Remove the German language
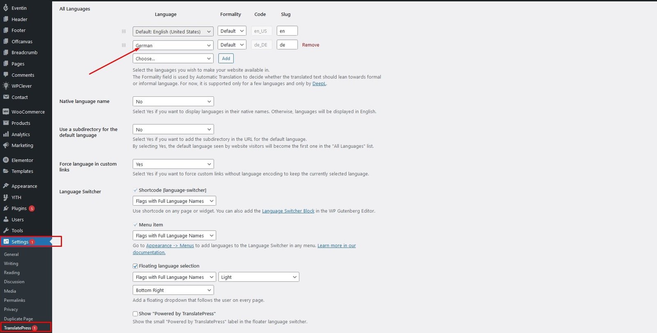 coord(310,45)
